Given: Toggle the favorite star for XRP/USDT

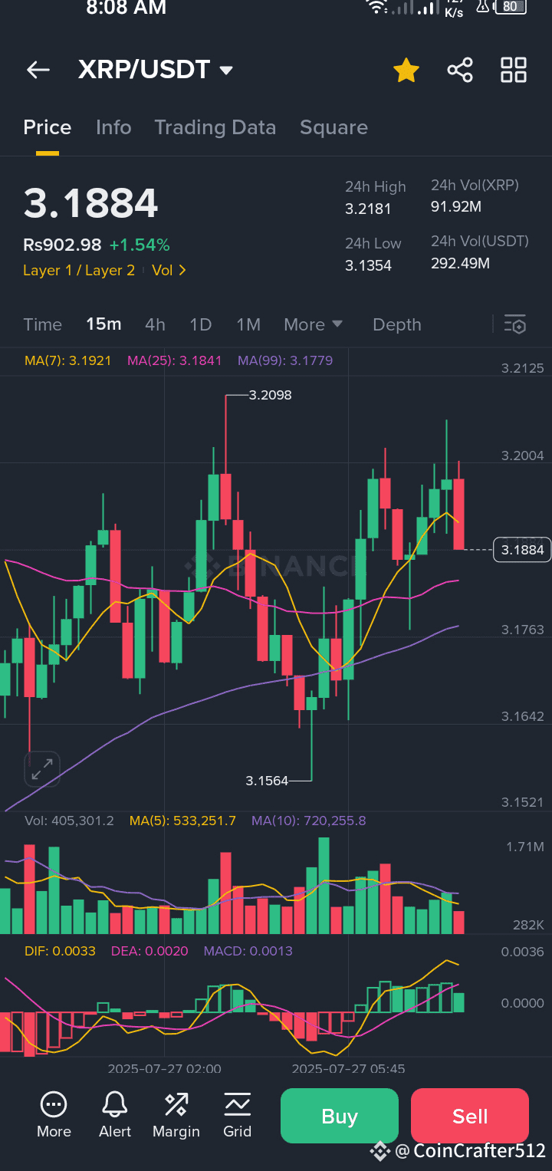Looking at the screenshot, I should pos(406,71).
